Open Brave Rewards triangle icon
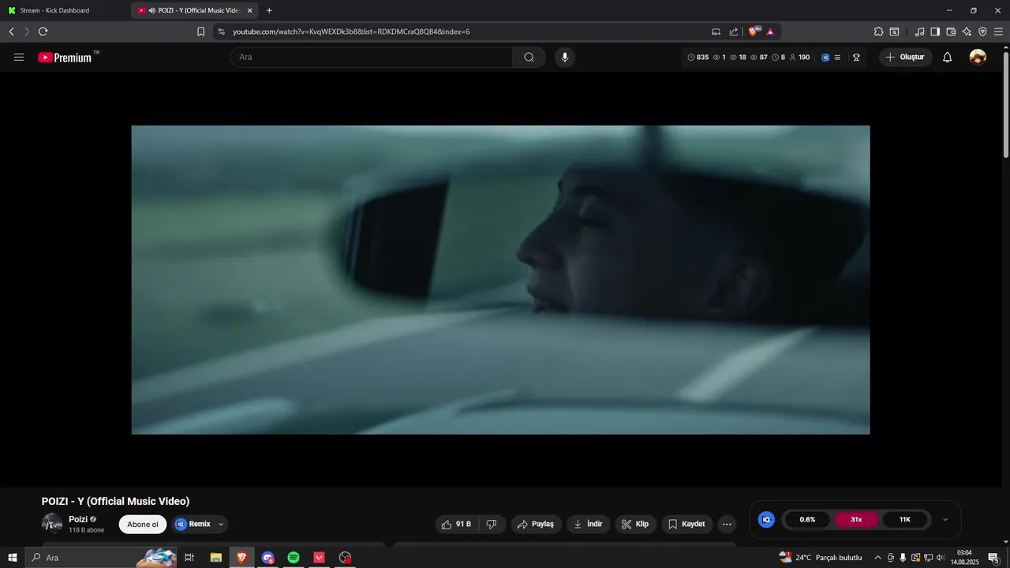This screenshot has width=1010, height=568. (770, 32)
